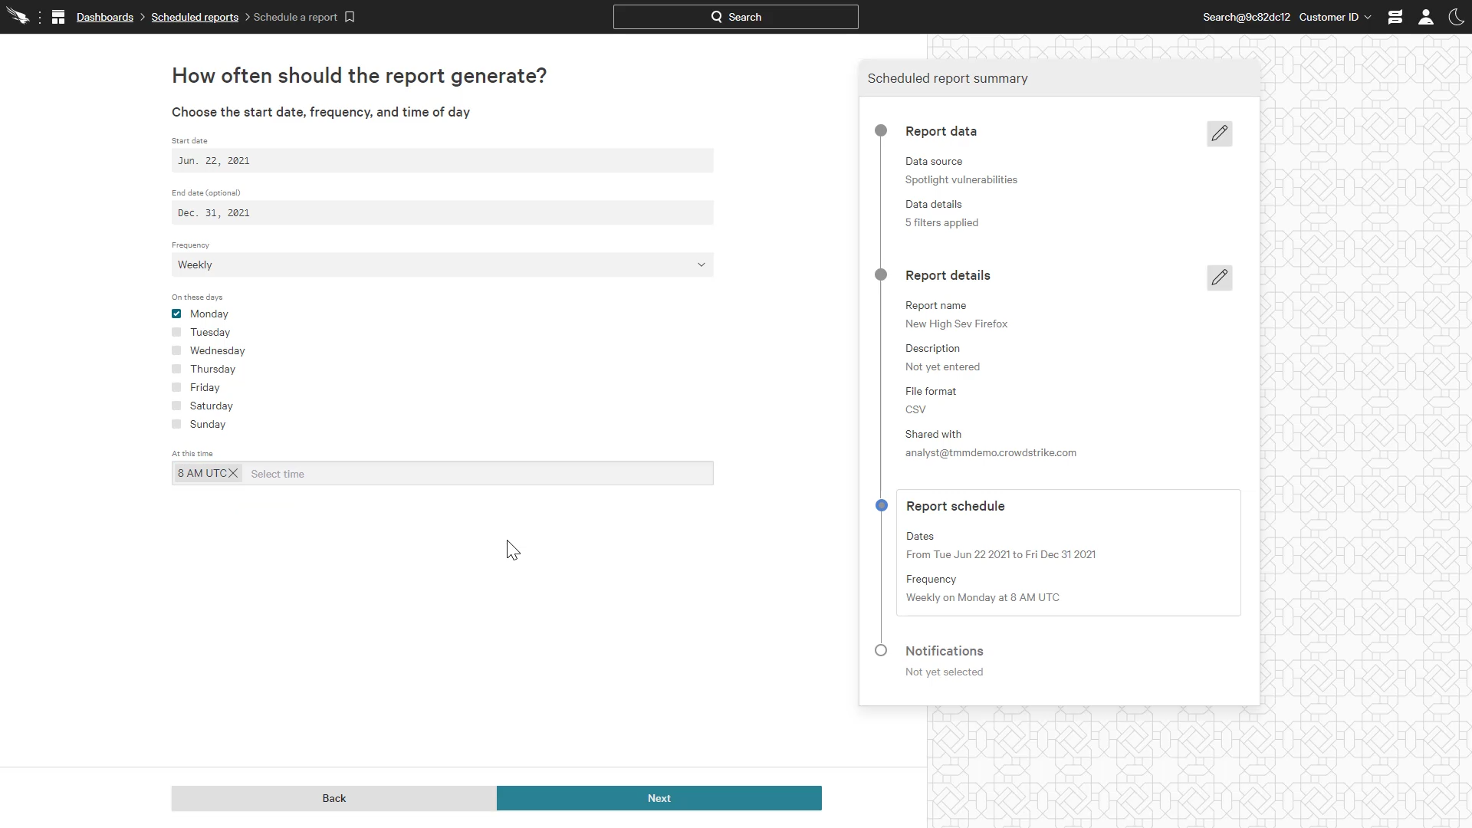
Task: Click the End date input field
Action: click(x=442, y=212)
